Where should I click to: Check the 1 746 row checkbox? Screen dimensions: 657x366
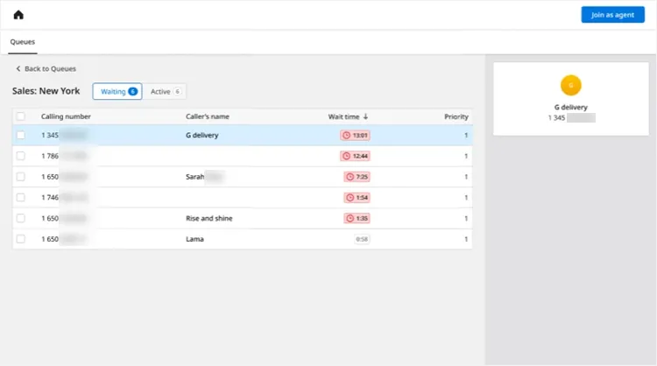(20, 197)
